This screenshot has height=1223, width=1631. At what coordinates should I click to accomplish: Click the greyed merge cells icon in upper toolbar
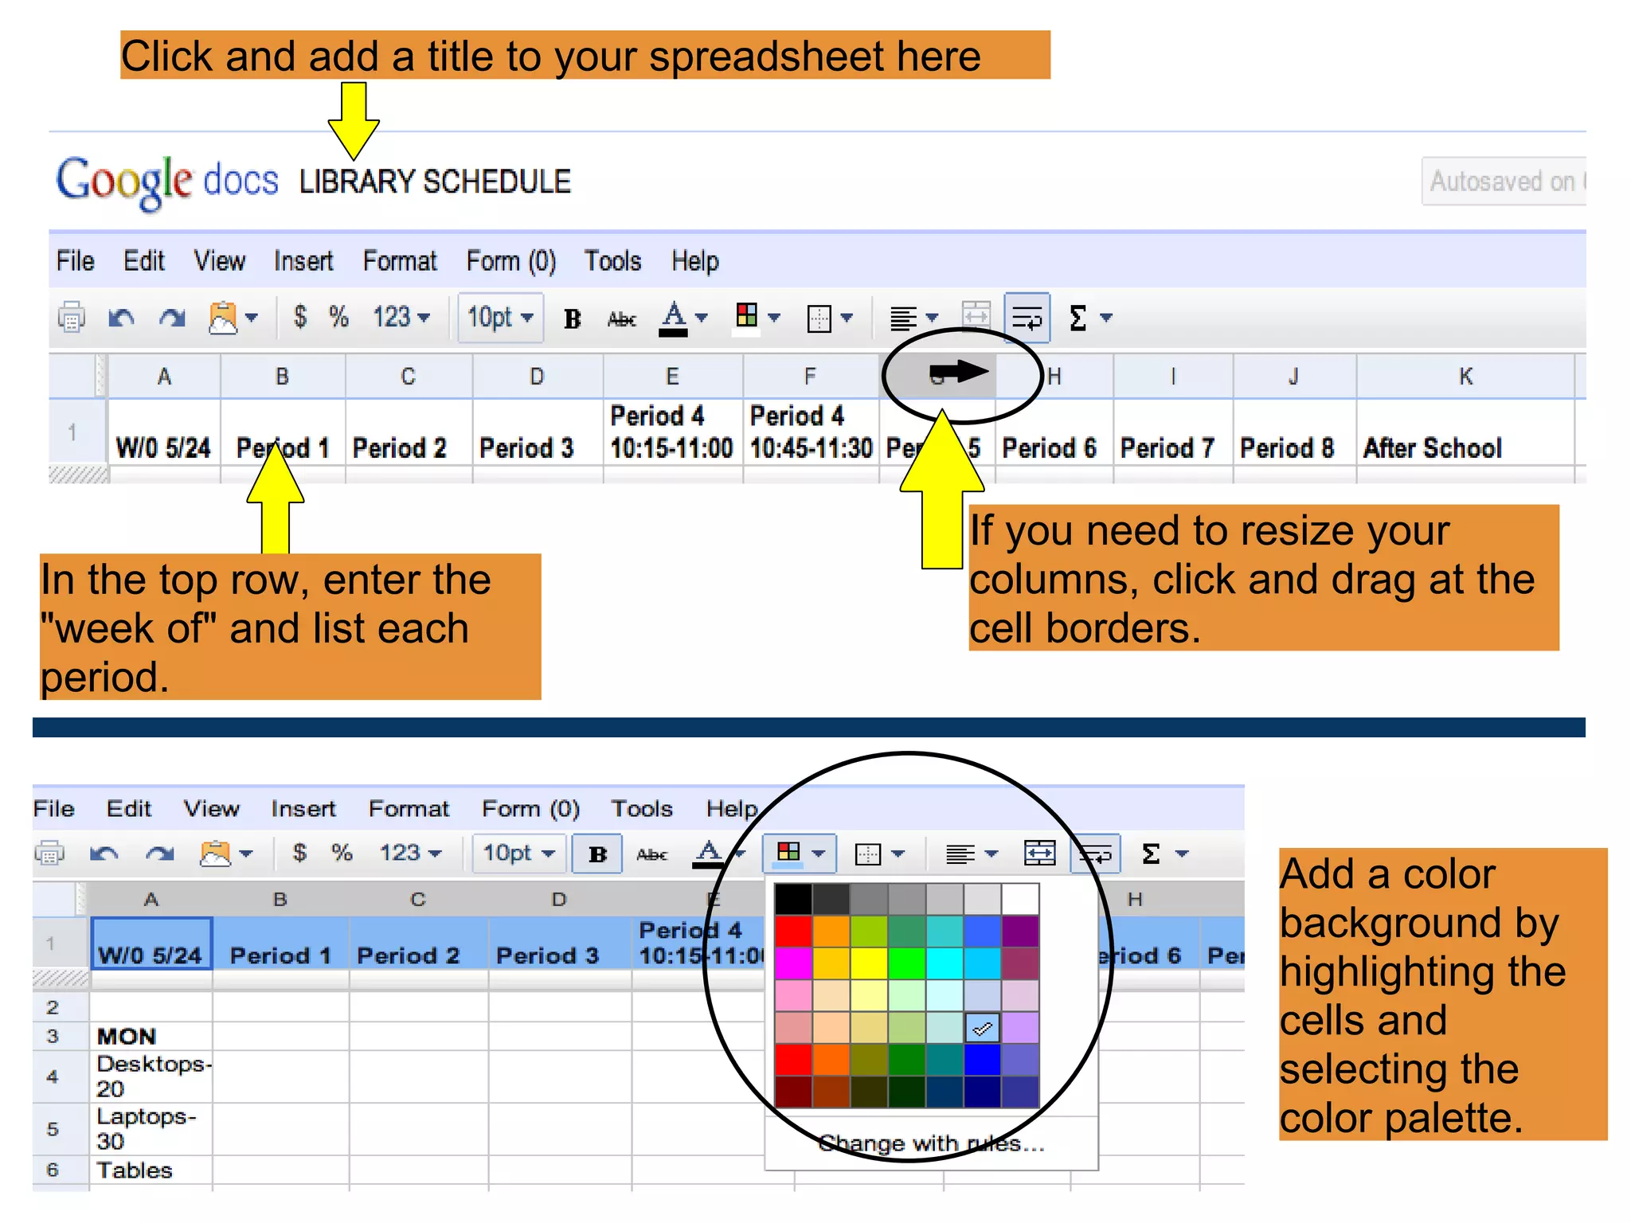click(976, 316)
